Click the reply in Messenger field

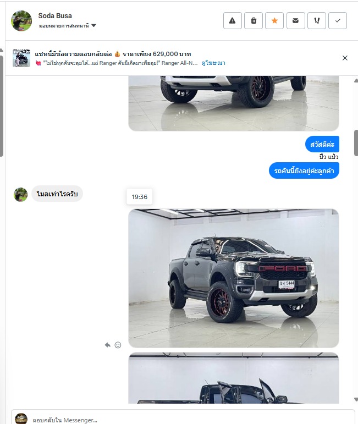183,419
